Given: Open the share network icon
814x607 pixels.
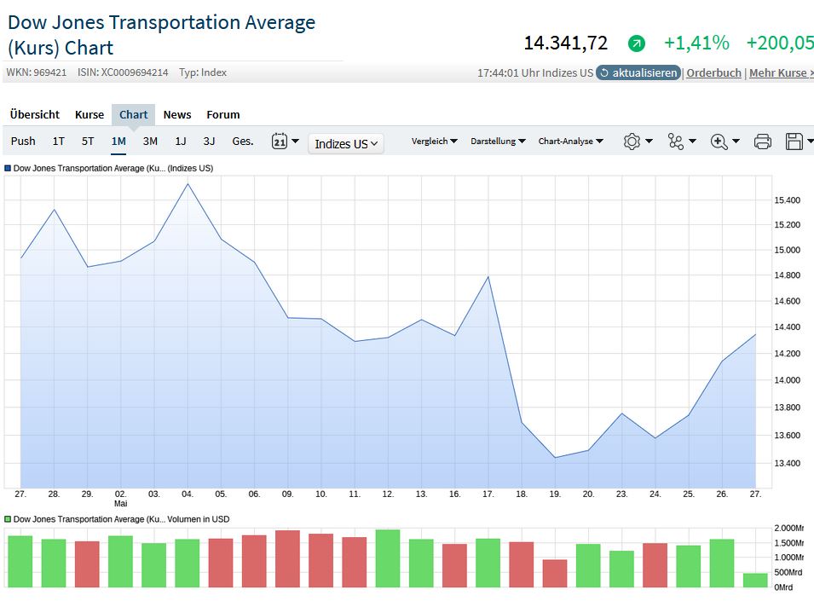Looking at the screenshot, I should tap(675, 142).
